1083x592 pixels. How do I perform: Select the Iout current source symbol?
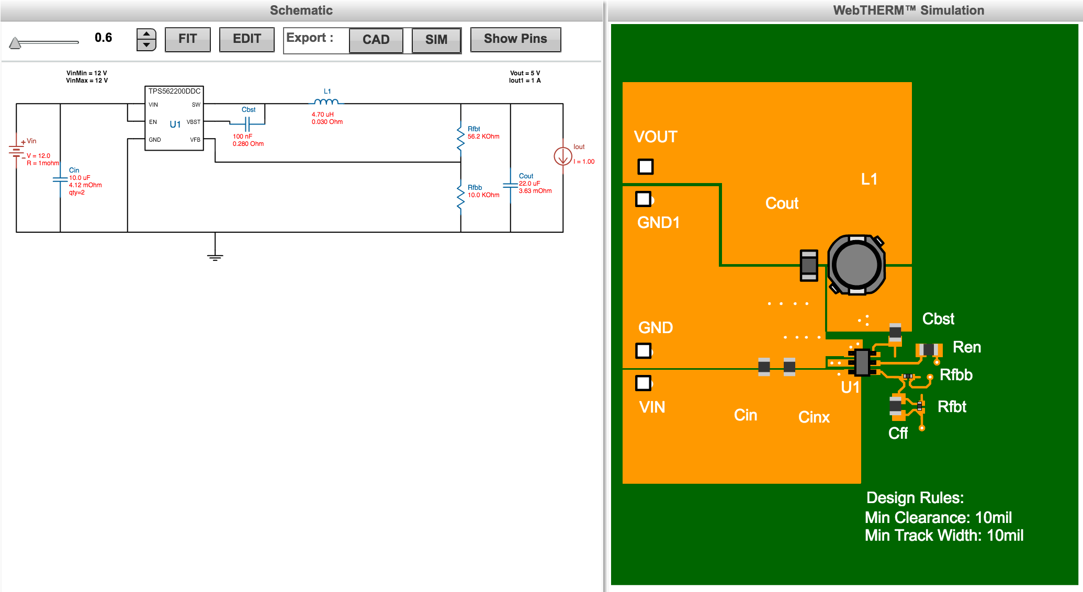[563, 155]
